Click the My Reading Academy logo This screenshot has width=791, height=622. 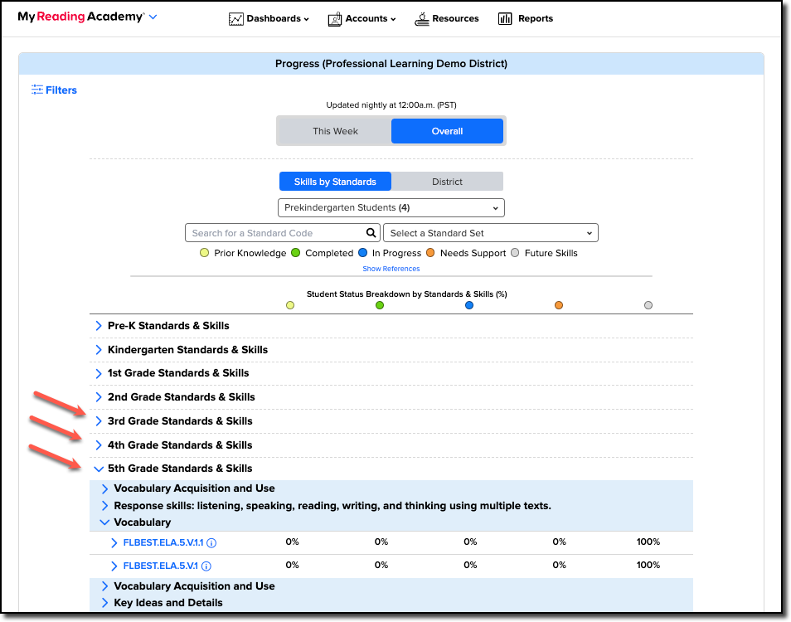click(x=81, y=17)
